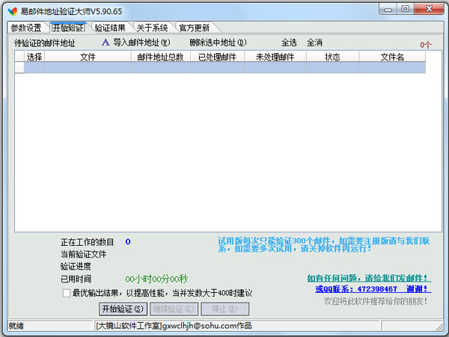Screen dimensions: 449x337
Task: Click the 已处理邮件 column header
Action: (x=217, y=57)
